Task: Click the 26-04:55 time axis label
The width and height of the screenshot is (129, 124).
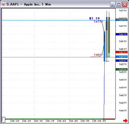Action: [x=100, y=121]
